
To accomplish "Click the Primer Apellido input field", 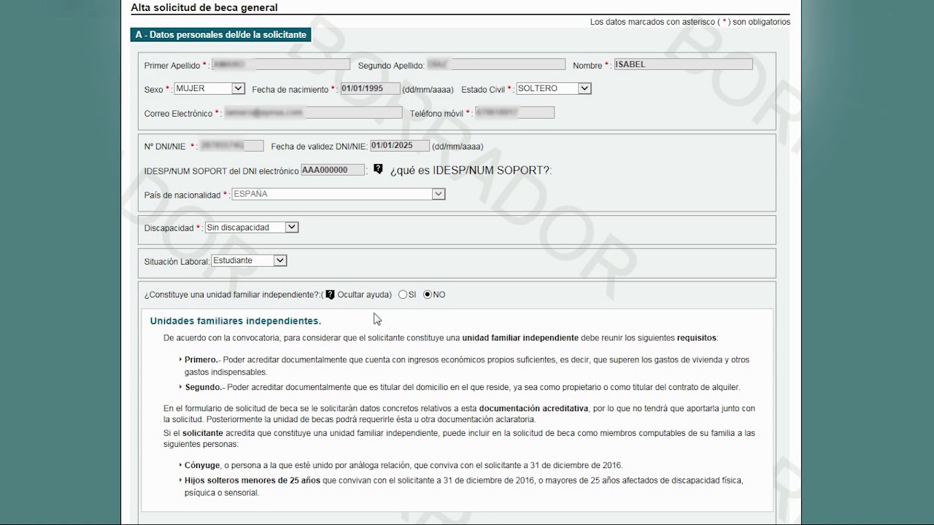I will click(x=280, y=65).
